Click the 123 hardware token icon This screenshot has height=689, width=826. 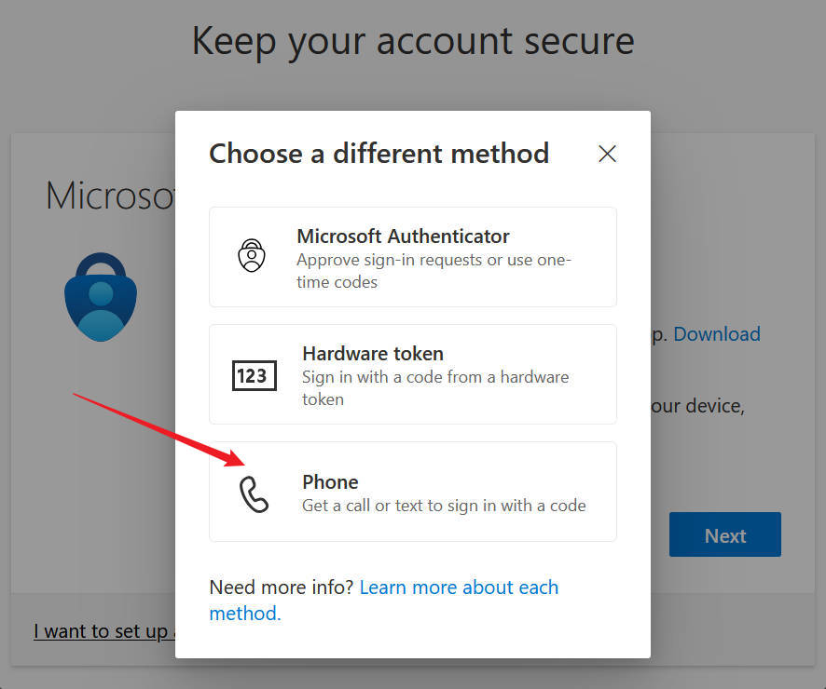(254, 375)
